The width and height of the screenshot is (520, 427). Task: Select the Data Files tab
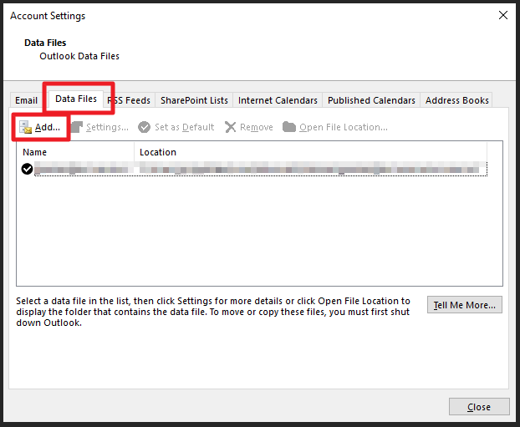(76, 99)
